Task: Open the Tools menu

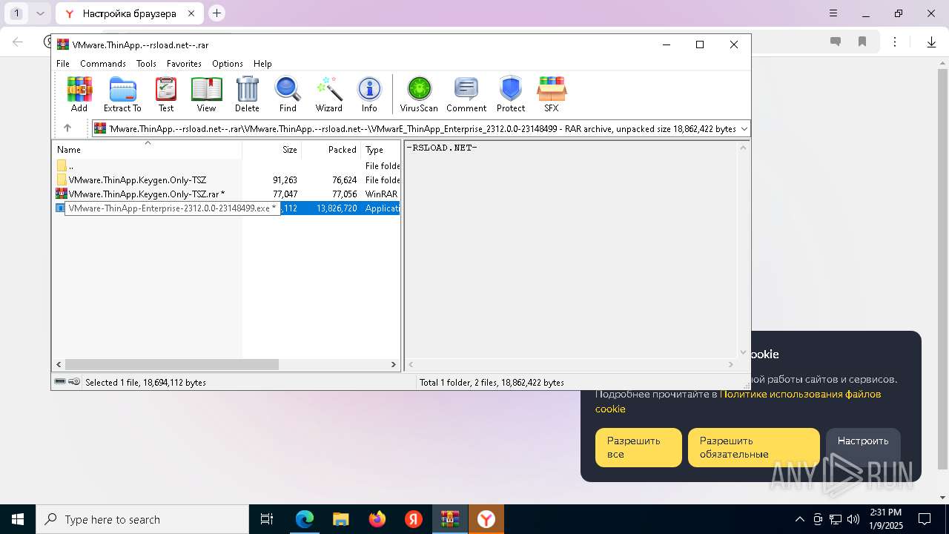Action: point(146,64)
